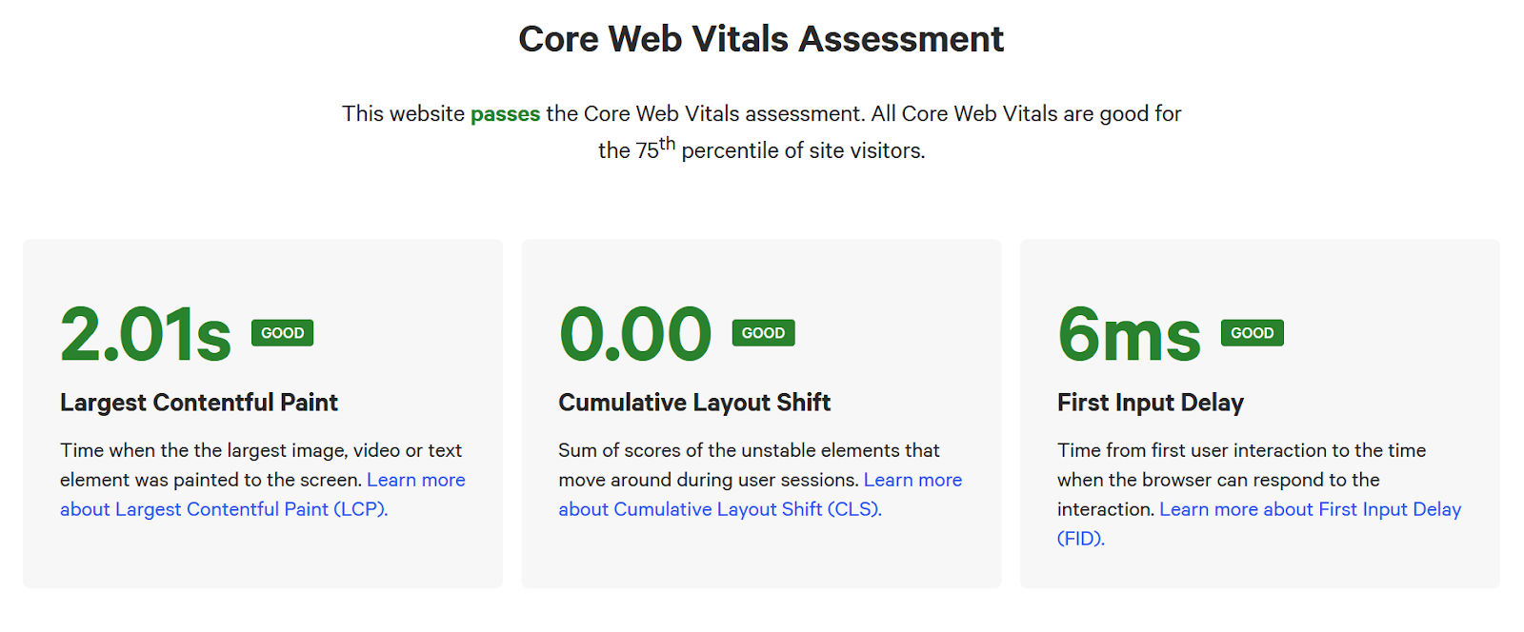The width and height of the screenshot is (1524, 632).
Task: Click the GOOD badge next to 2.01s
Action: coord(282,333)
